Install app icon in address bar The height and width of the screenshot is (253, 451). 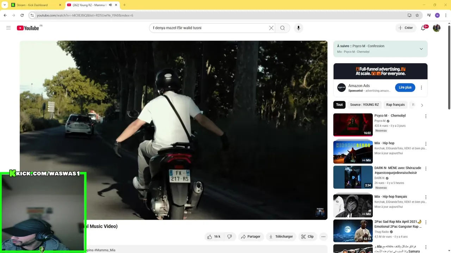tap(409, 15)
